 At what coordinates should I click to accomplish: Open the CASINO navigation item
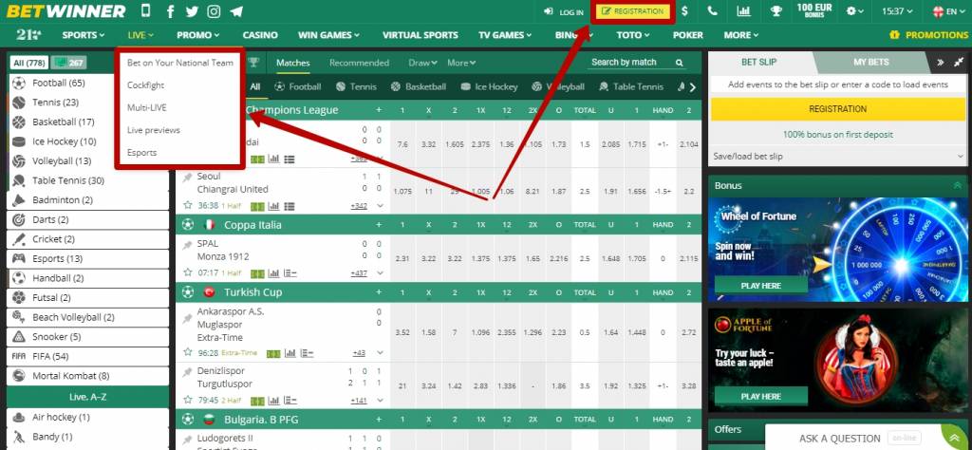(260, 35)
